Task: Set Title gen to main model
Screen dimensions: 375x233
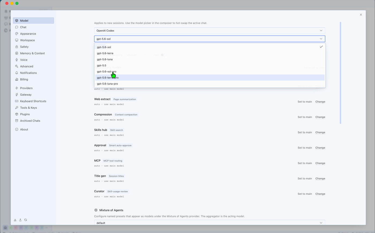Action: (x=305, y=178)
